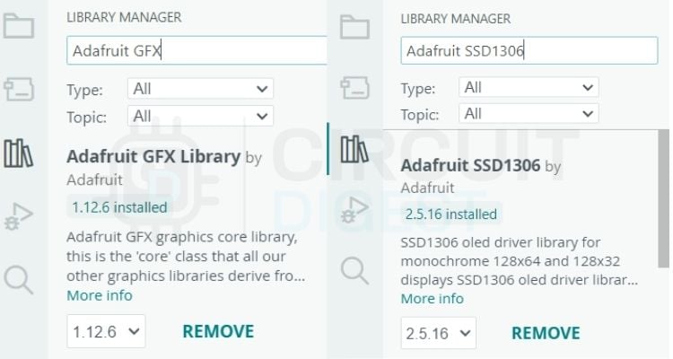673x359 pixels.
Task: Click the LIBRARY MANAGER heading in SSD1306 panel
Action: (x=456, y=19)
